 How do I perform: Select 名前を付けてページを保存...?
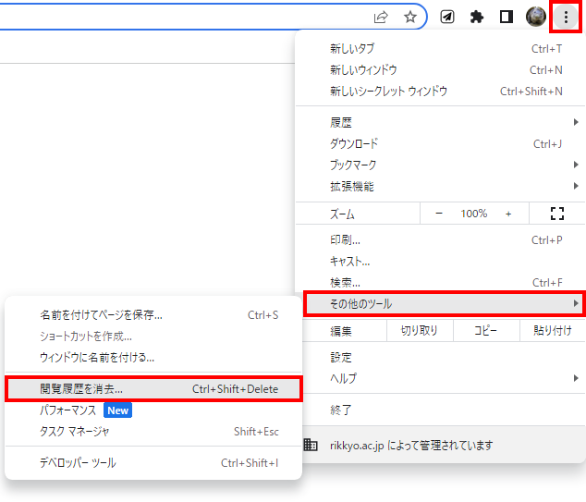point(153,315)
